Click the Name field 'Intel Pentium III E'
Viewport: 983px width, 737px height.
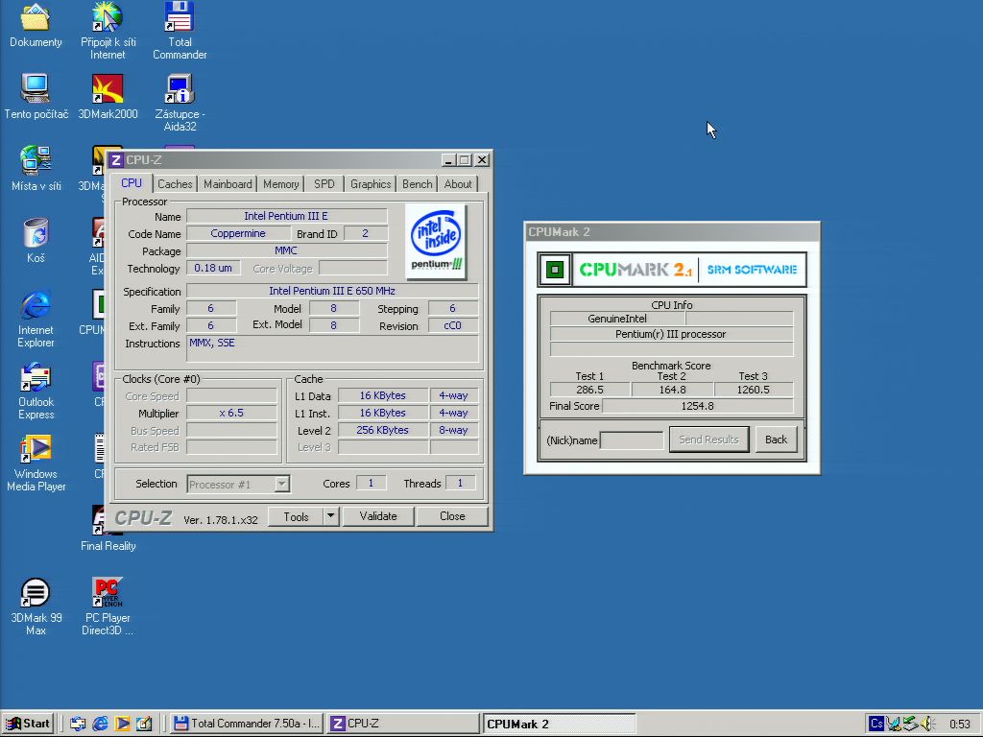point(286,216)
